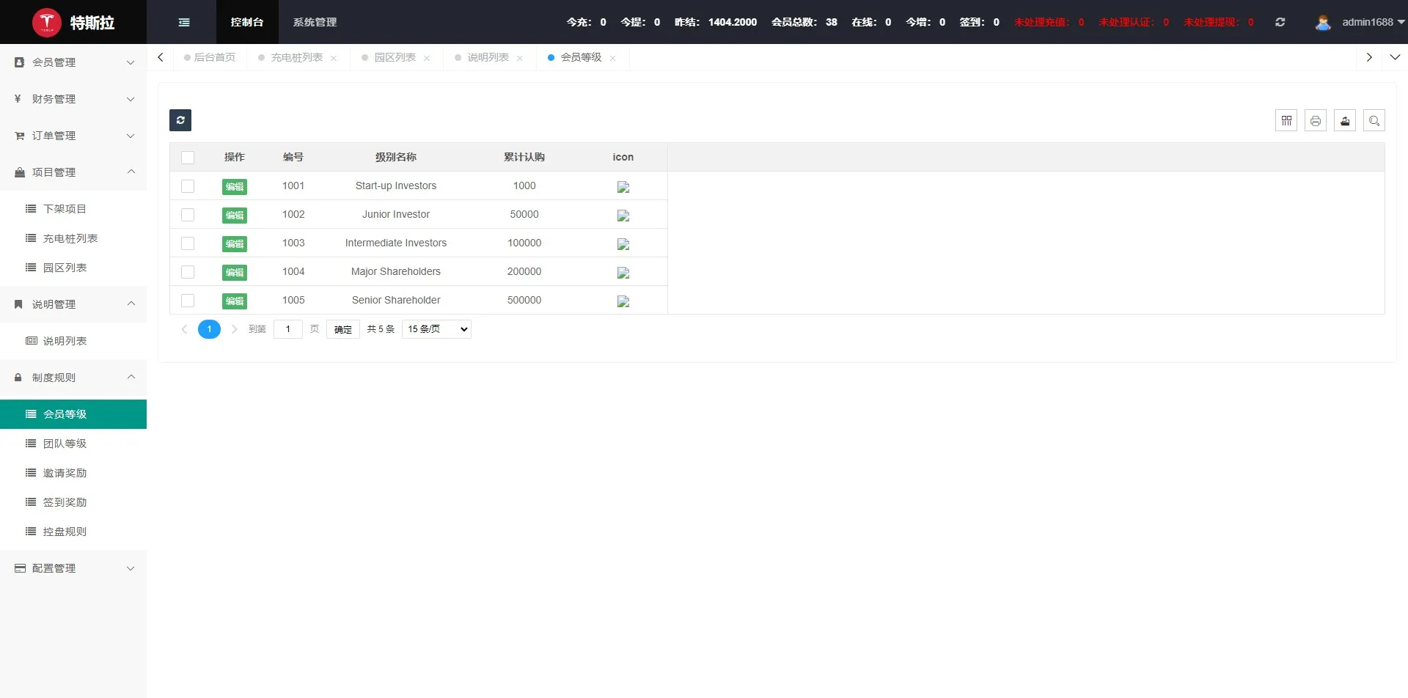The height and width of the screenshot is (698, 1408).
Task: Click 编辑 for Intermediate Investors
Action: (235, 244)
